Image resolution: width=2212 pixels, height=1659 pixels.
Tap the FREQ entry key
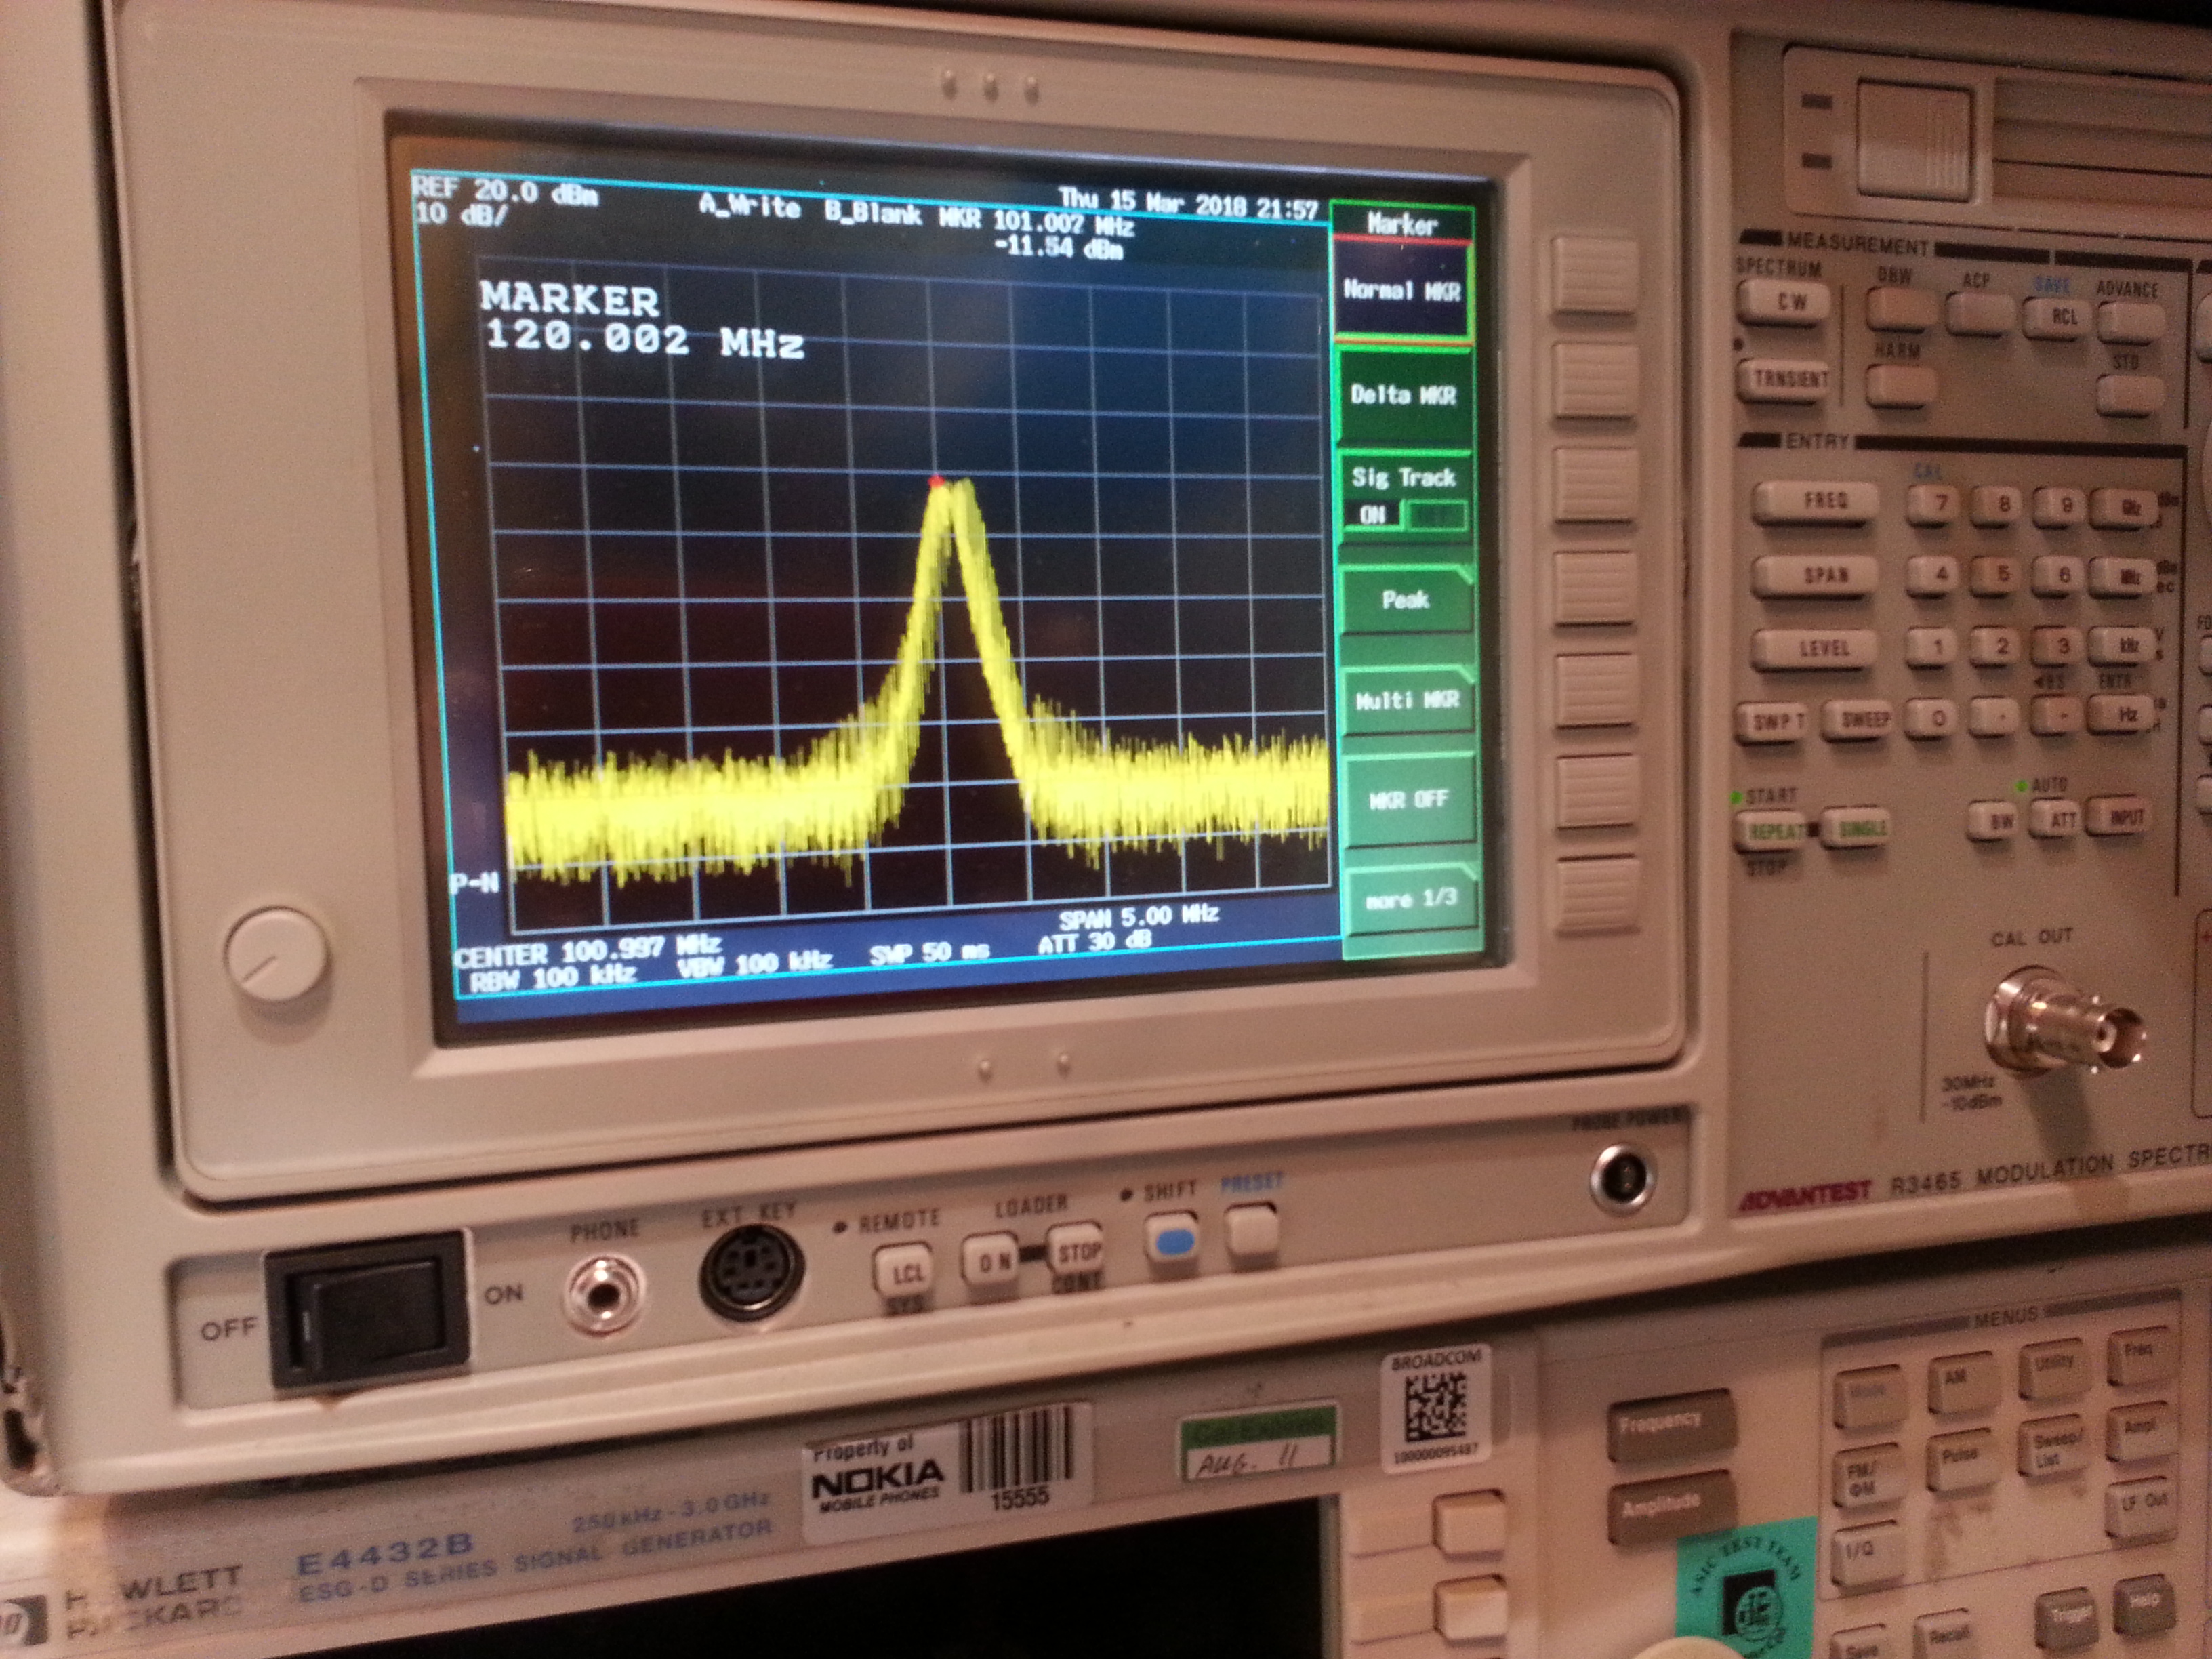[x=1816, y=501]
